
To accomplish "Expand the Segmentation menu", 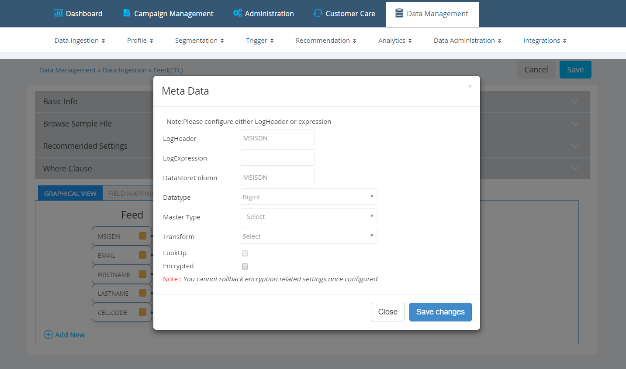I will [199, 41].
